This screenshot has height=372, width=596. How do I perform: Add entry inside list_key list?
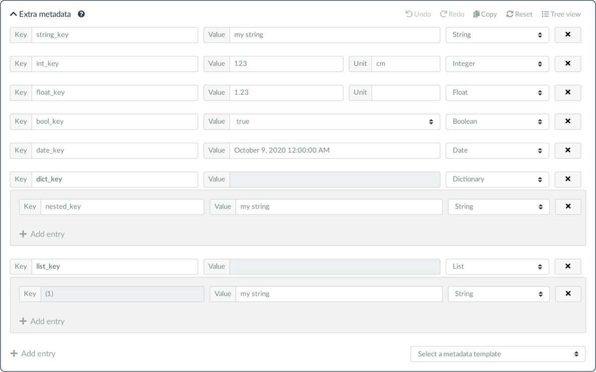click(42, 321)
